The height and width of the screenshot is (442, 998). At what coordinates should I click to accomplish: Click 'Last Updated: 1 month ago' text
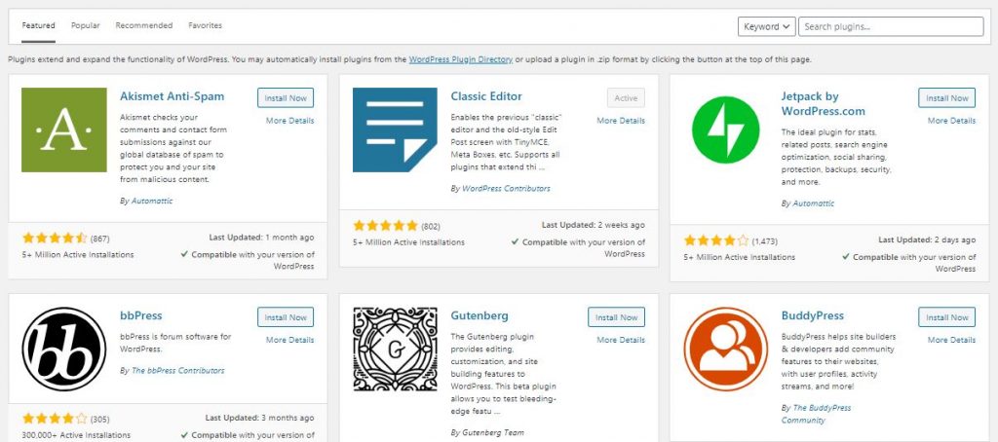pyautogui.click(x=261, y=238)
